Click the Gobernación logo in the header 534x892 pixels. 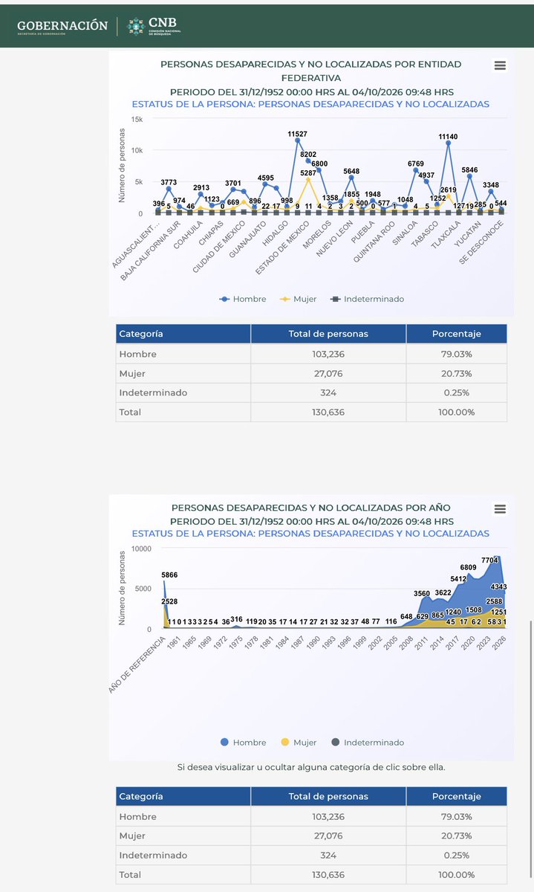pos(62,27)
